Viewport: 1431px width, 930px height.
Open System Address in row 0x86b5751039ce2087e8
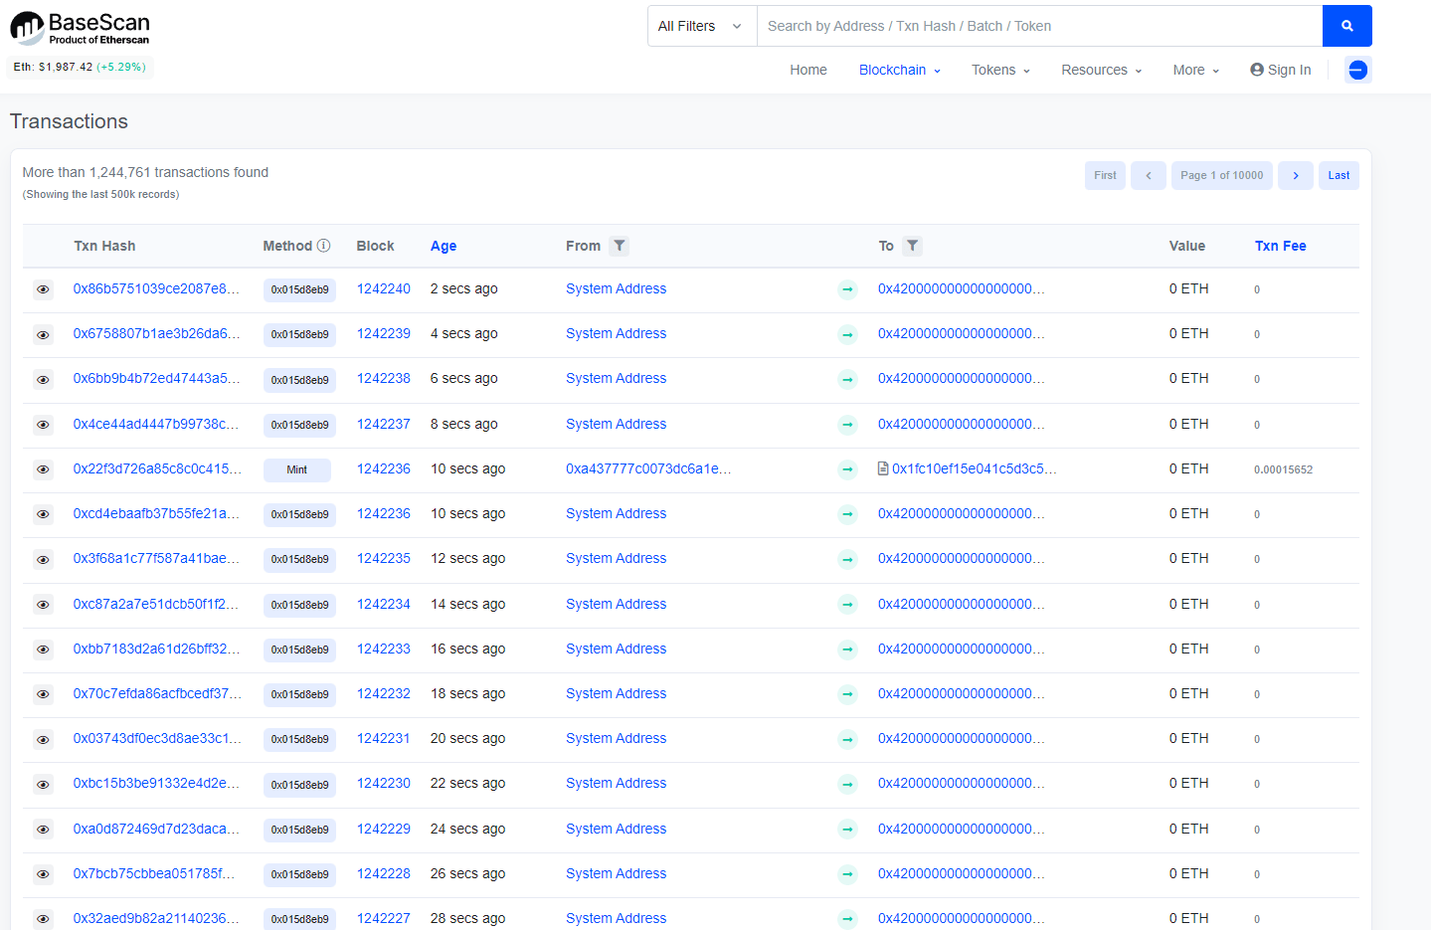[x=616, y=288]
